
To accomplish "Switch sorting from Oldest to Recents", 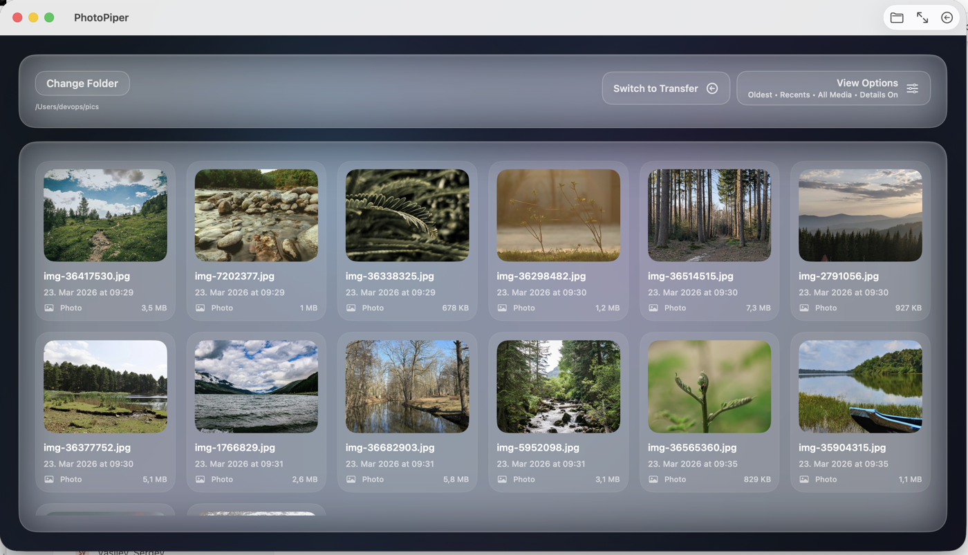I will pos(794,95).
